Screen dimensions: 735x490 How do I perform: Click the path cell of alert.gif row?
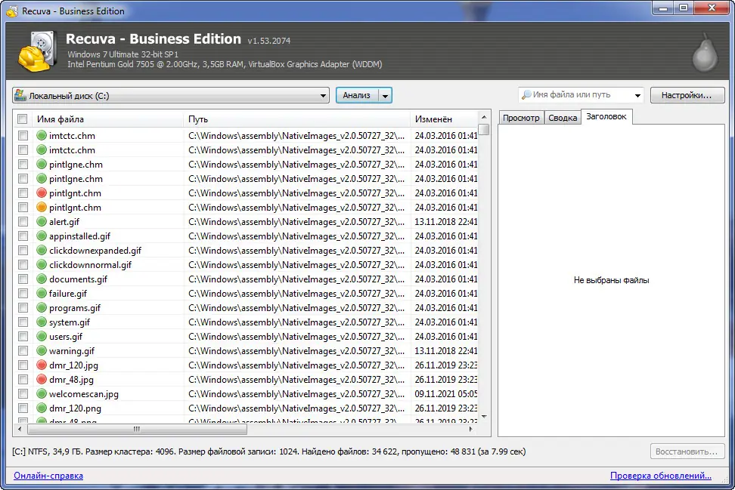pyautogui.click(x=296, y=222)
